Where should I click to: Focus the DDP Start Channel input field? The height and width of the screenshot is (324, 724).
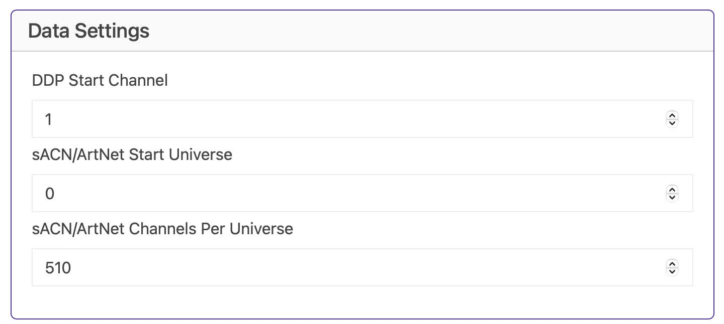click(x=363, y=119)
